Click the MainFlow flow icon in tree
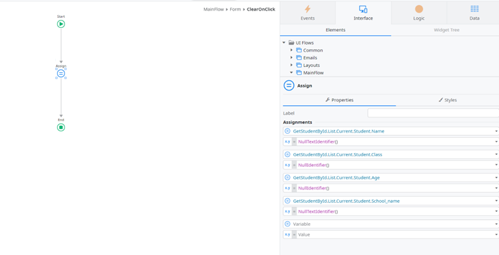Screen dimensions: 499x255 (299, 72)
